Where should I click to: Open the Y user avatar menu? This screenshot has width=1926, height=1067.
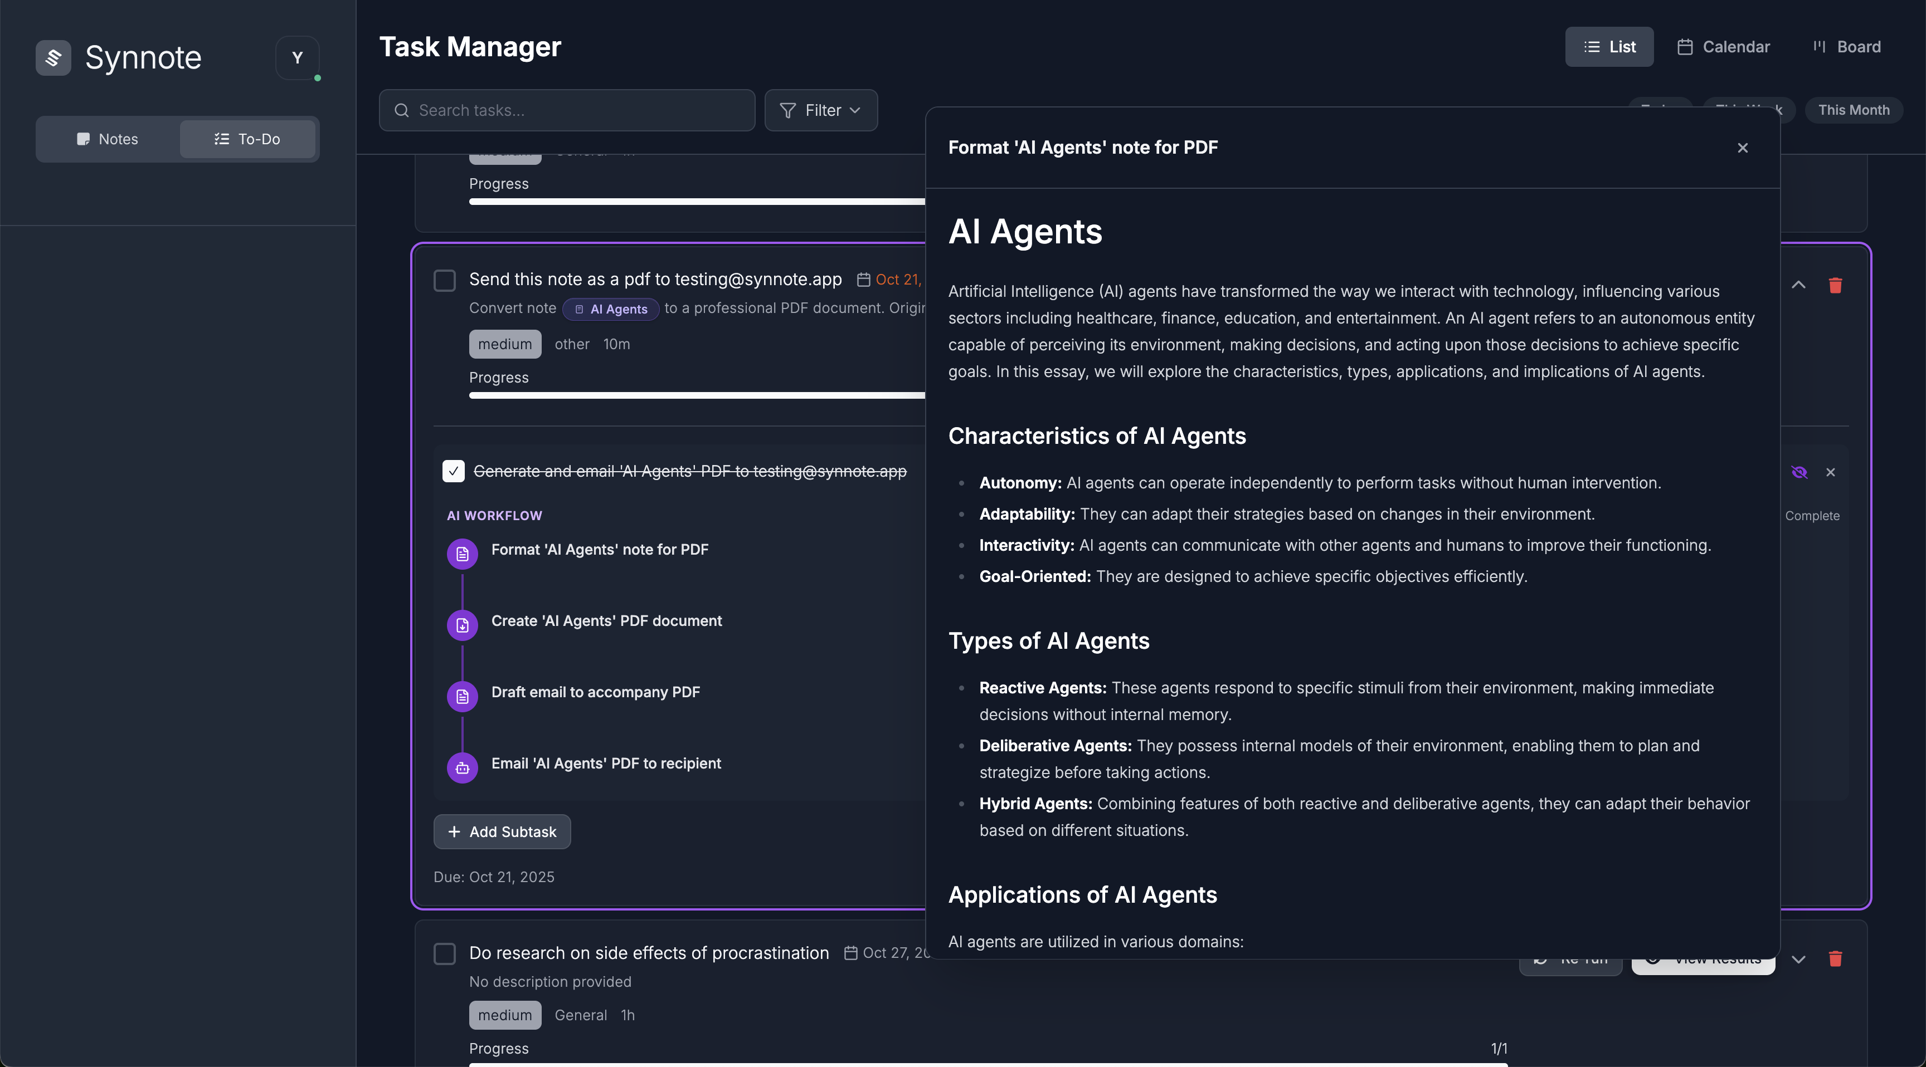[x=297, y=57]
